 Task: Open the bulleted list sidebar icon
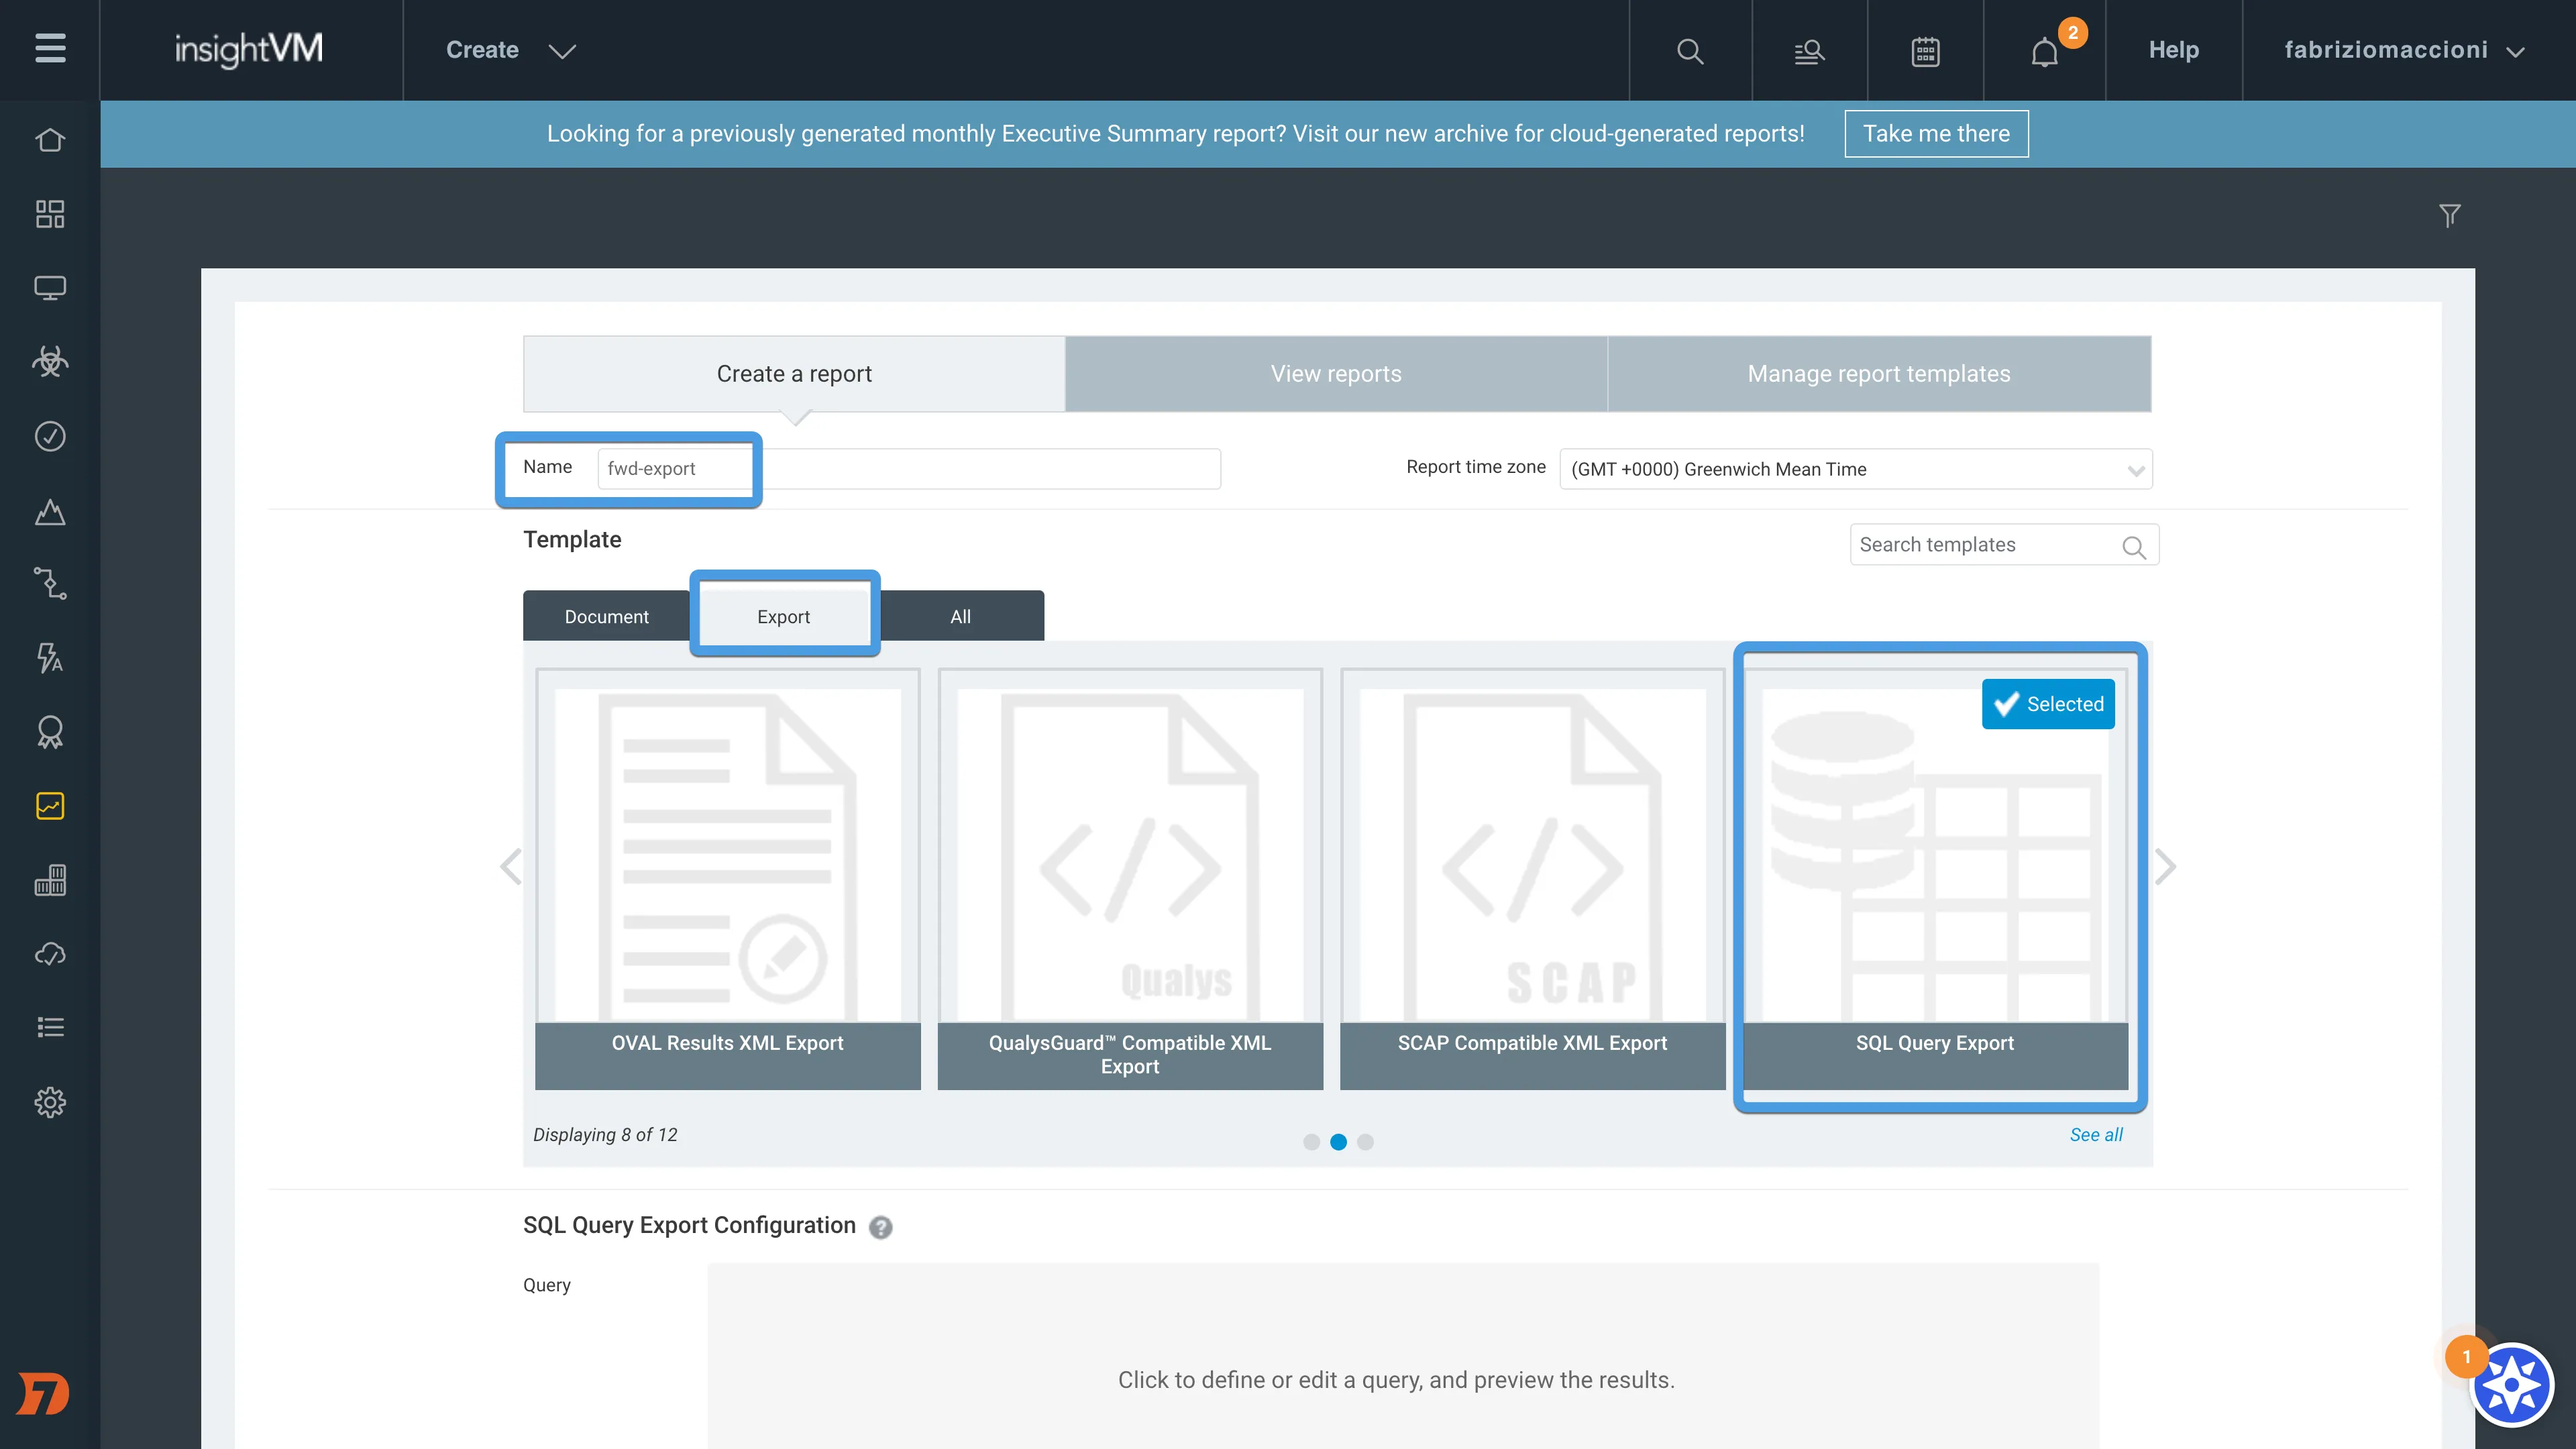click(50, 1028)
